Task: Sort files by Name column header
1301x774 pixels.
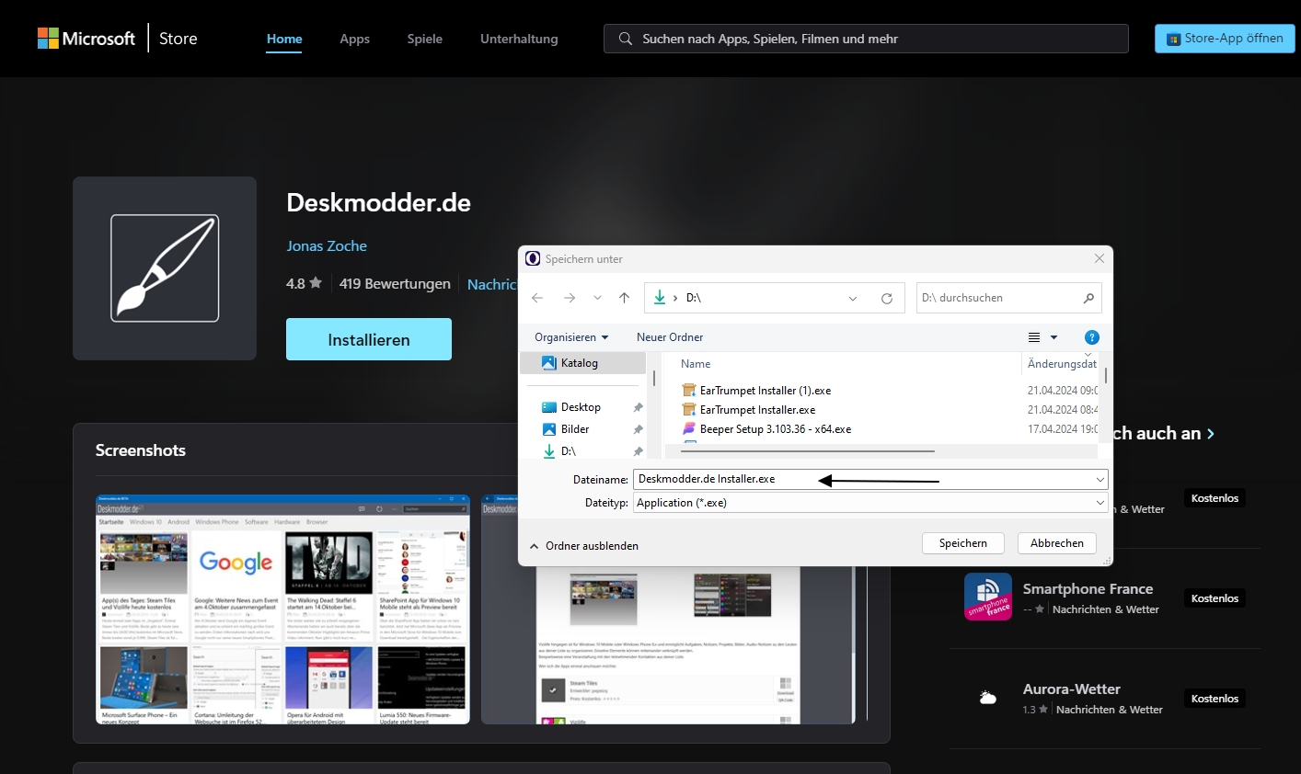Action: click(x=696, y=364)
